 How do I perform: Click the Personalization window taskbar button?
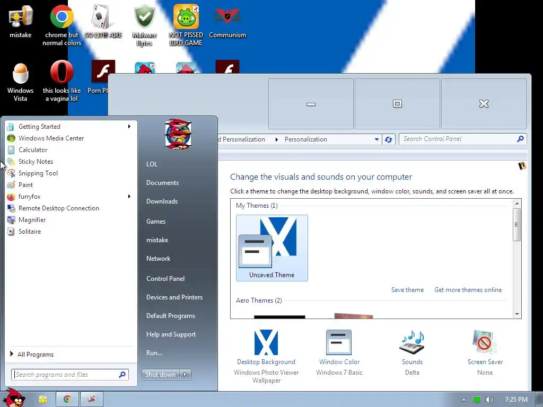tap(91, 400)
